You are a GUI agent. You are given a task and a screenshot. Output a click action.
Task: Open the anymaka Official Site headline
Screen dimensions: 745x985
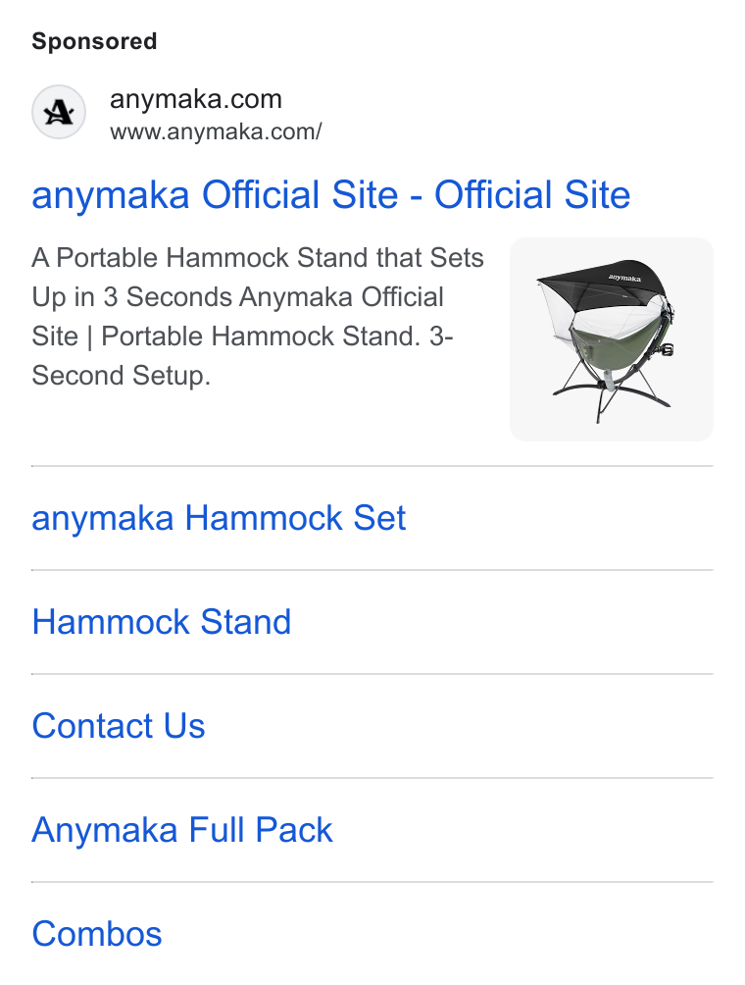pyautogui.click(x=330, y=194)
